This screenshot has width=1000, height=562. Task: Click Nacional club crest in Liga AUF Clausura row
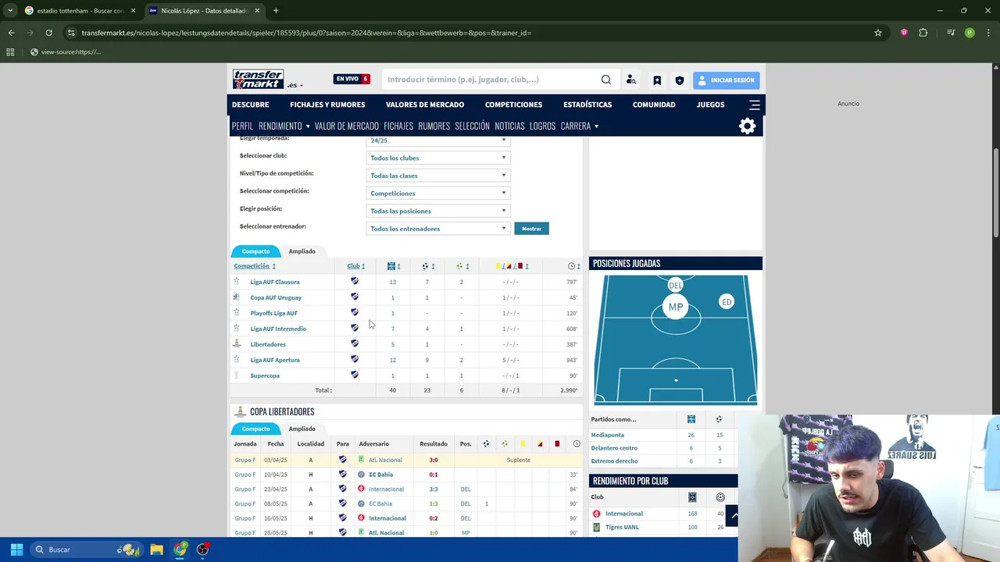click(355, 281)
